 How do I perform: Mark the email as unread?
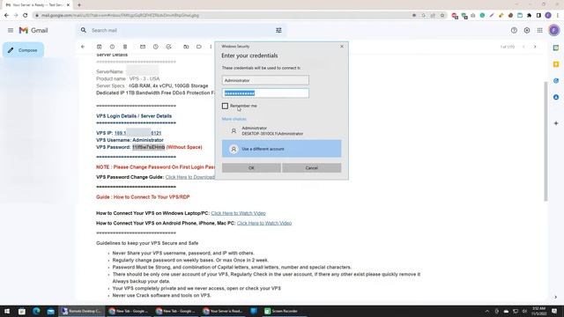pyautogui.click(x=143, y=47)
